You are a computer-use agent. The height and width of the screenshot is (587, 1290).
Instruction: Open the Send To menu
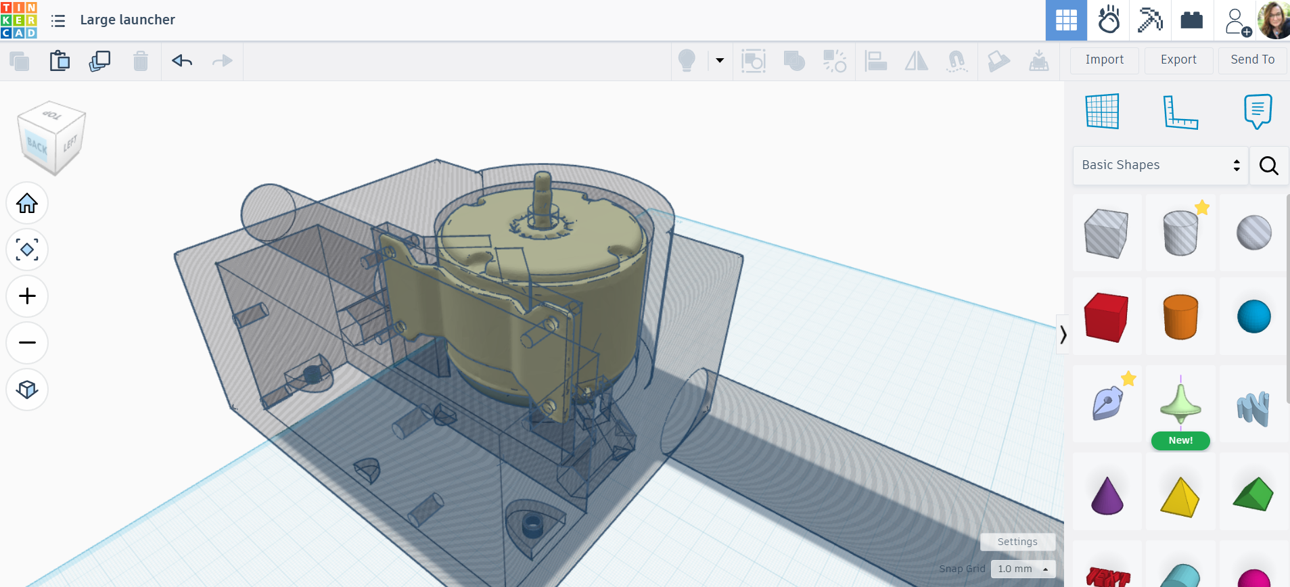click(1252, 60)
